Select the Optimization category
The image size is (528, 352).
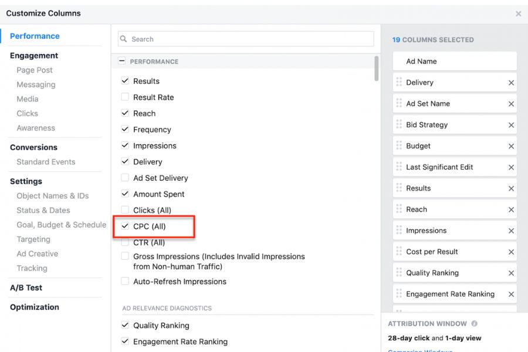(x=35, y=307)
